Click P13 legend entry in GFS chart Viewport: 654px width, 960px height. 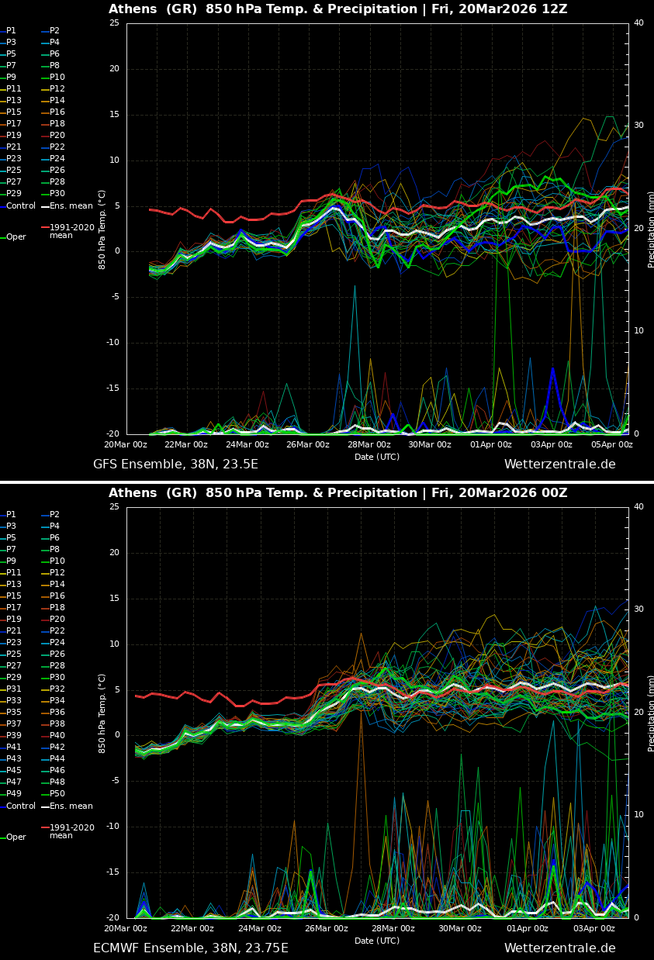[14, 101]
